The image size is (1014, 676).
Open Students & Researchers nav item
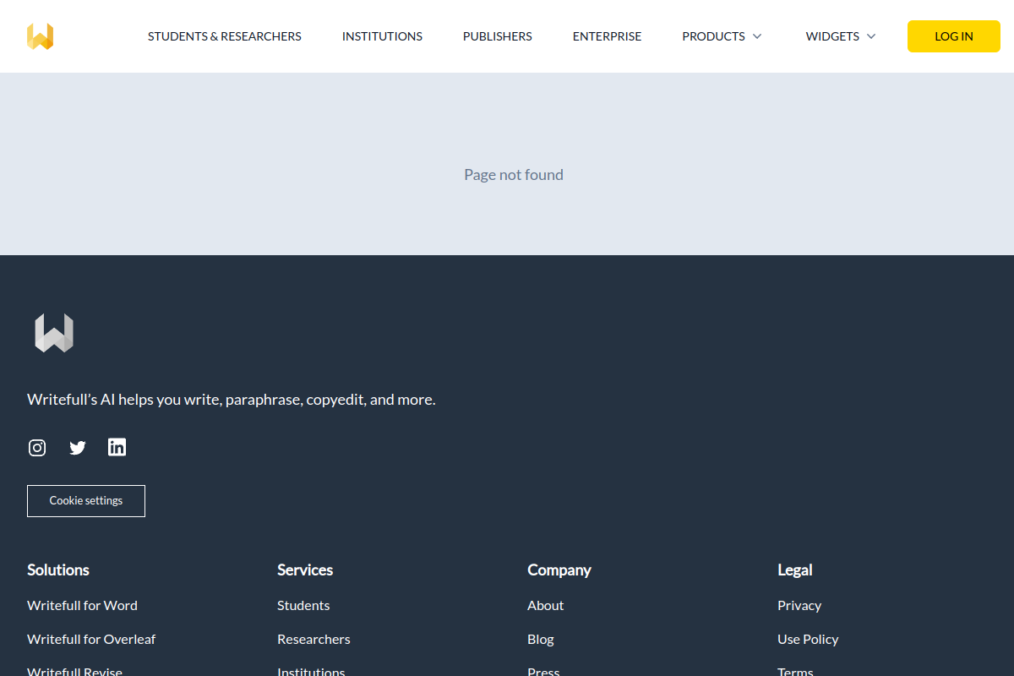224,36
